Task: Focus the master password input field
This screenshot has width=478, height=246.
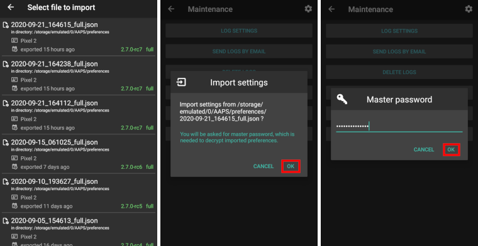Action: [x=399, y=126]
